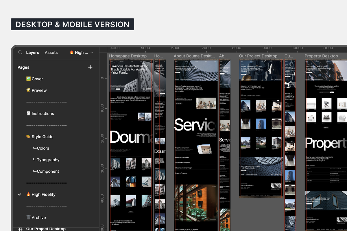The height and width of the screenshot is (231, 347).
Task: Click the 'Ab...' mobile frame label
Action: [x=224, y=56]
